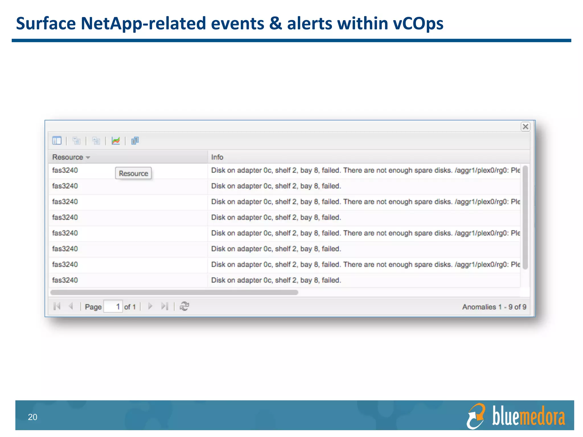583x437 pixels.
Task: Open the metric chart graph icon
Action: pyautogui.click(x=116, y=141)
